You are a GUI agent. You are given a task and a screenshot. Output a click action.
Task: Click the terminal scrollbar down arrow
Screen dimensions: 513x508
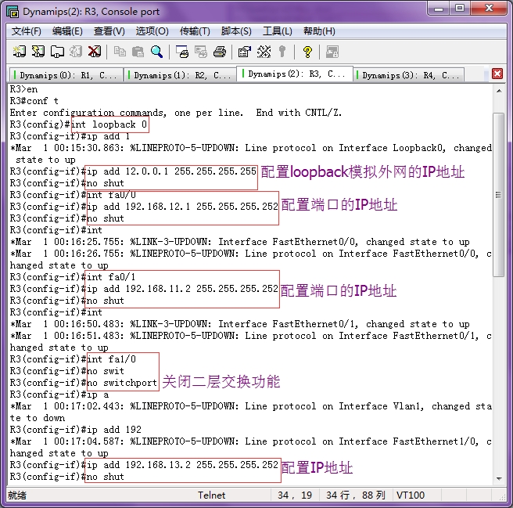point(499,478)
